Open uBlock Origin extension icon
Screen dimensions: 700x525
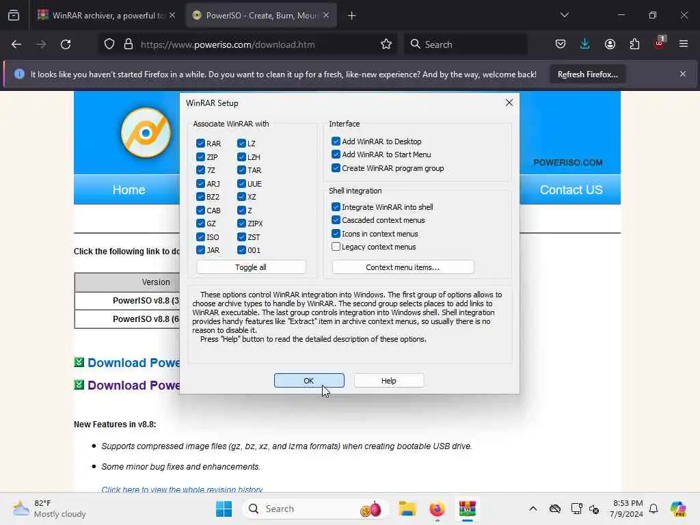coord(660,43)
